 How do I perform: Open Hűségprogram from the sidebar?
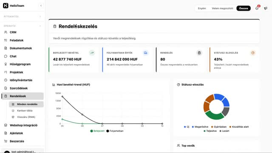(23, 64)
